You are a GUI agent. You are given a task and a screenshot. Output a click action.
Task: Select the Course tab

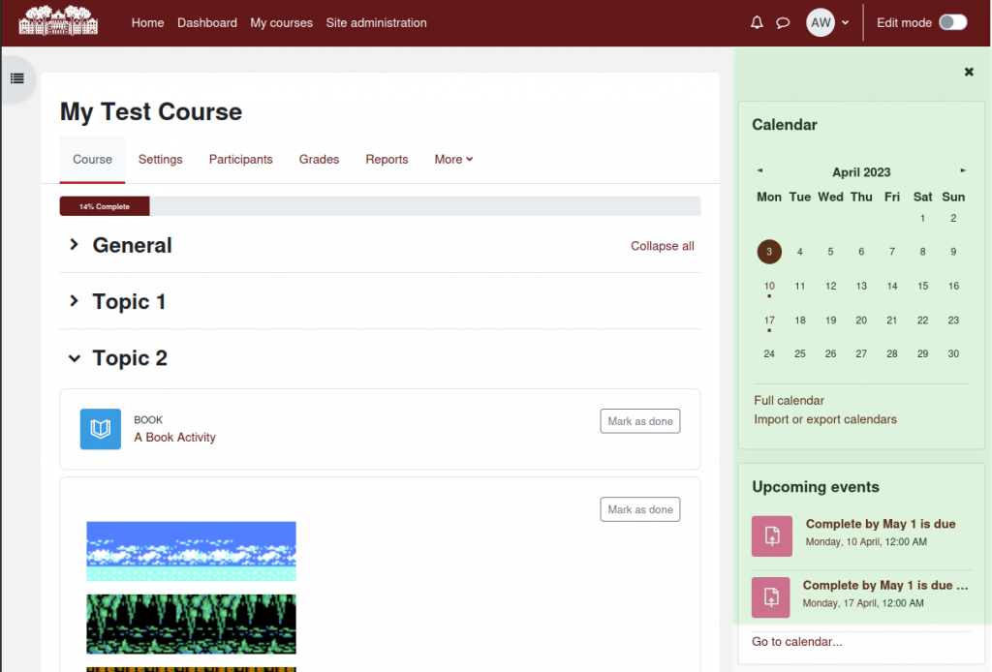coord(92,160)
